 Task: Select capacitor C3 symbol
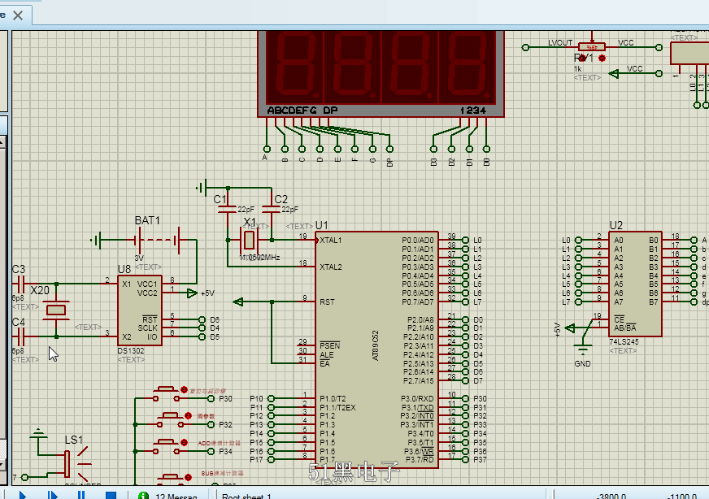(20, 284)
